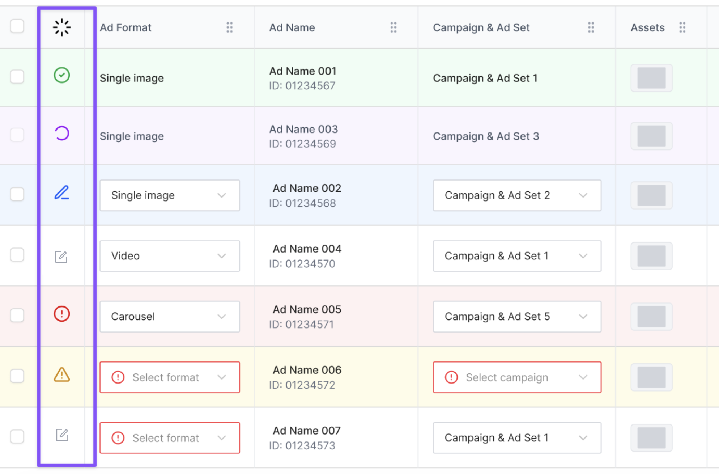Click the drag handle of Assets column
The width and height of the screenshot is (719, 474).
pyautogui.click(x=682, y=27)
